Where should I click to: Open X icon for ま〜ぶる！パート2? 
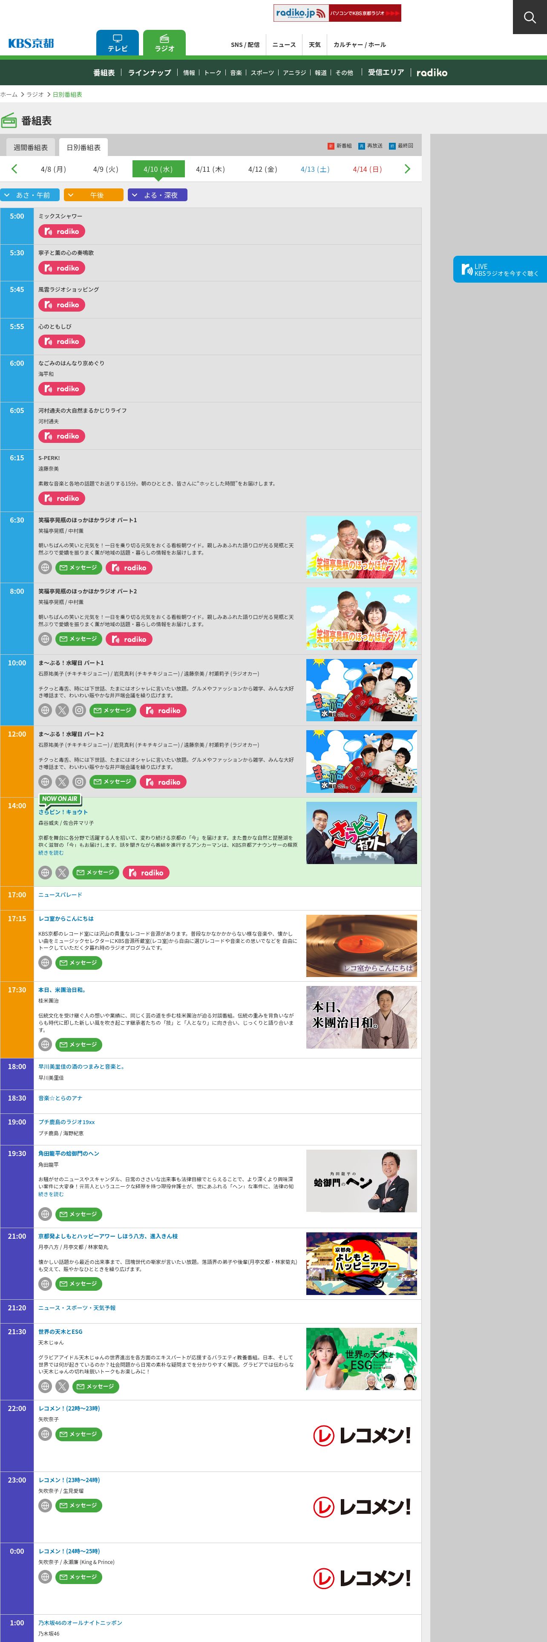point(62,781)
